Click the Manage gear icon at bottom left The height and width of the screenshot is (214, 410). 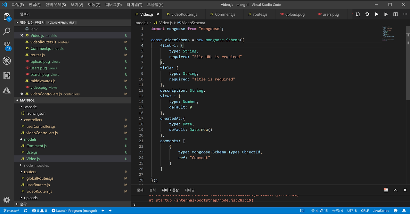tap(7, 200)
